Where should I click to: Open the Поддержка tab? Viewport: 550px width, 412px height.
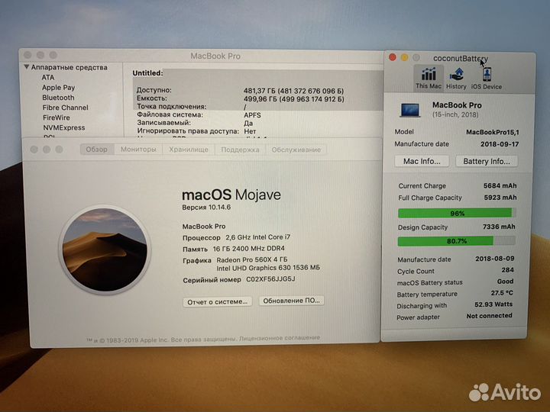240,150
